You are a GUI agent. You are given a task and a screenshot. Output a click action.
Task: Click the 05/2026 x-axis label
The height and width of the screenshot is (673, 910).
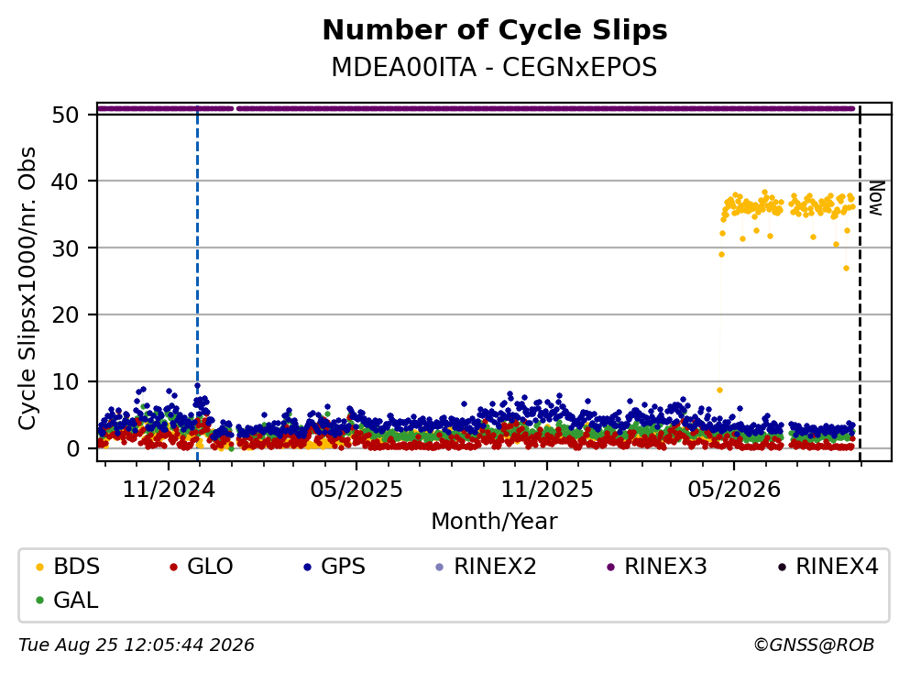[x=734, y=491]
